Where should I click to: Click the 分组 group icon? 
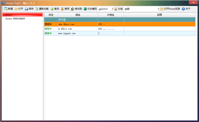[x=116, y=9]
